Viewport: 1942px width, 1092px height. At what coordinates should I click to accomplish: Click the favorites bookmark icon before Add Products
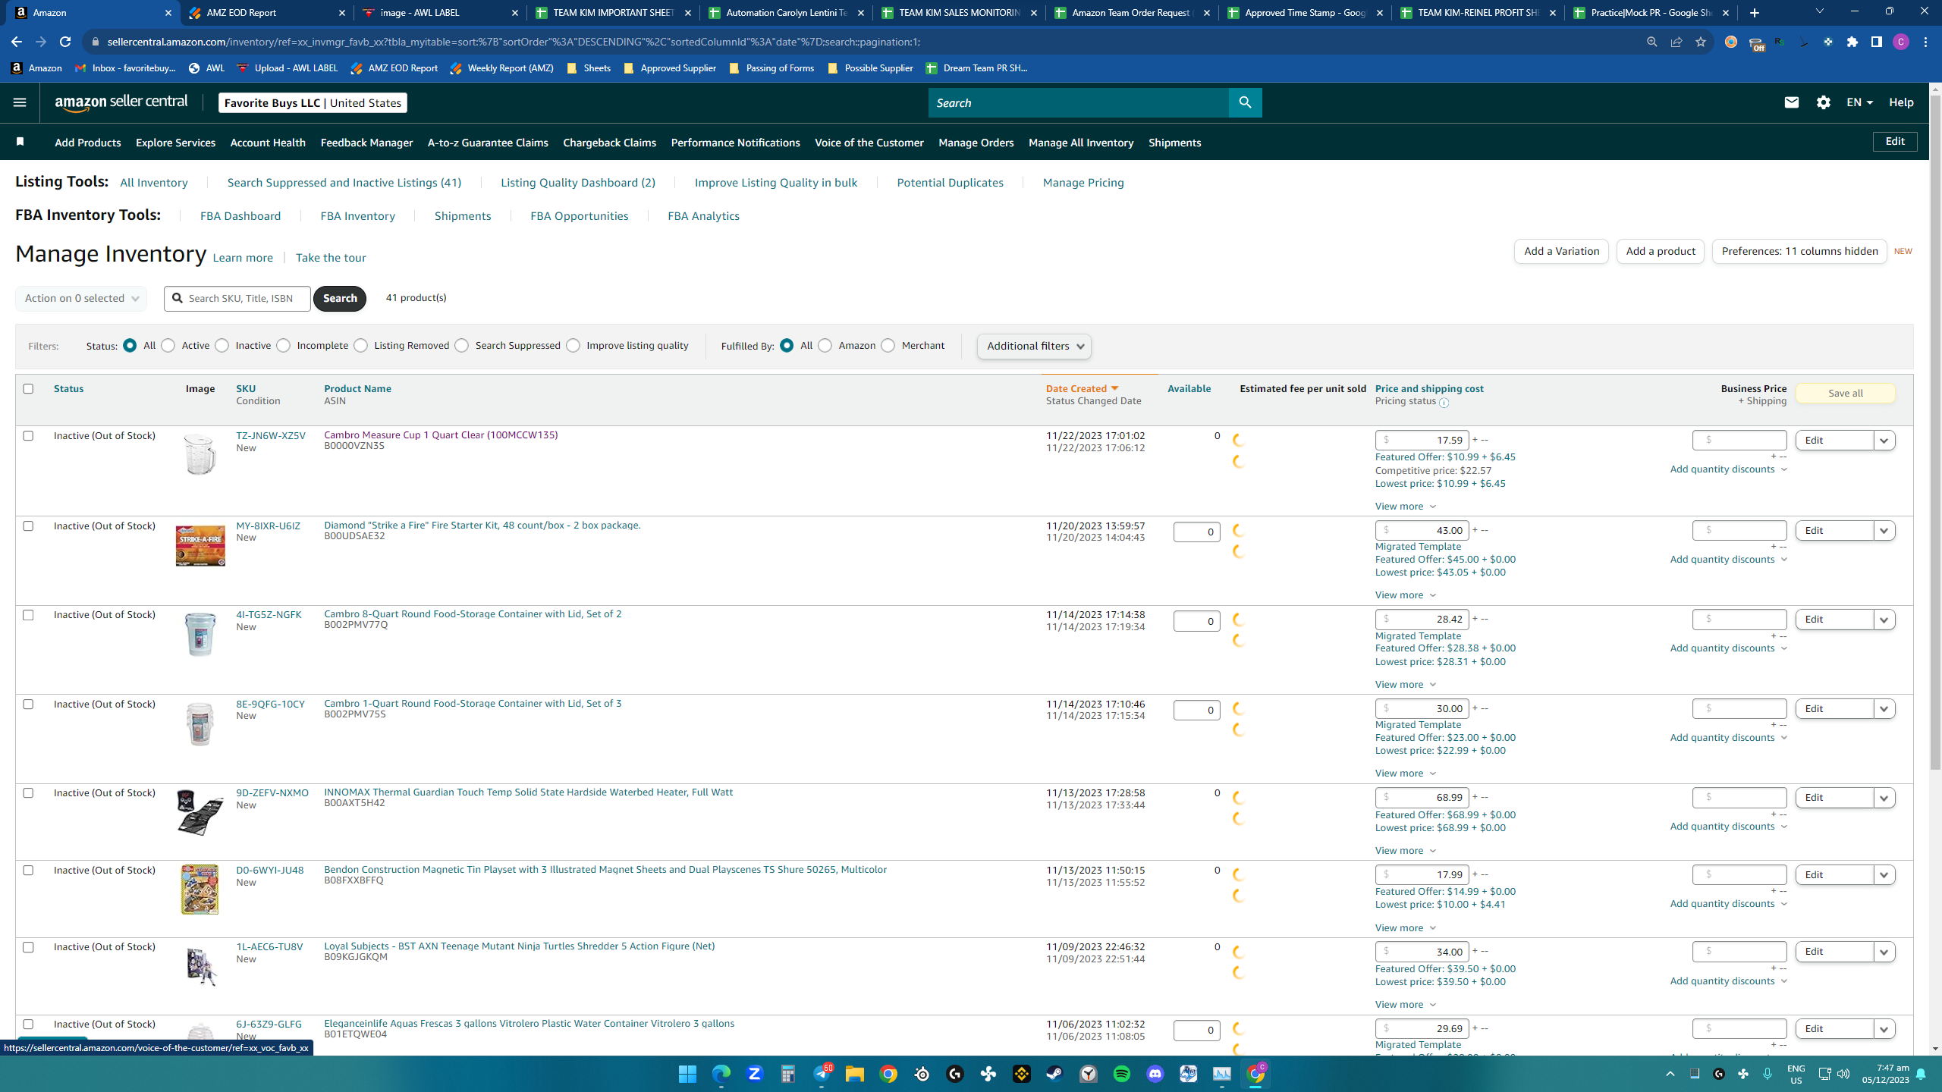pyautogui.click(x=20, y=142)
